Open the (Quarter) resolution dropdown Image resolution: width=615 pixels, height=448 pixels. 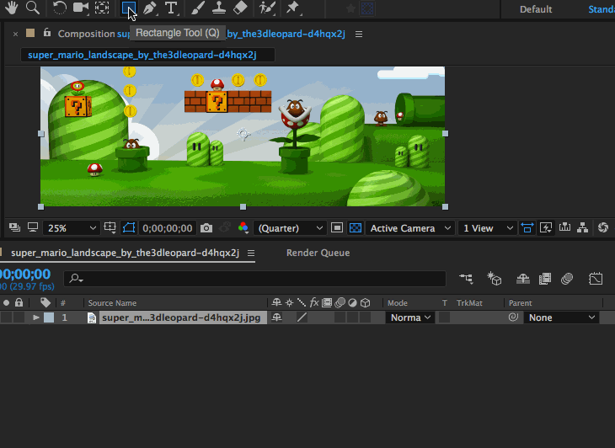click(290, 228)
